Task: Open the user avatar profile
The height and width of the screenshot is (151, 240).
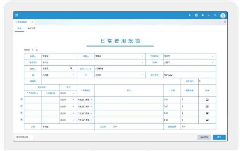Action: tap(223, 16)
